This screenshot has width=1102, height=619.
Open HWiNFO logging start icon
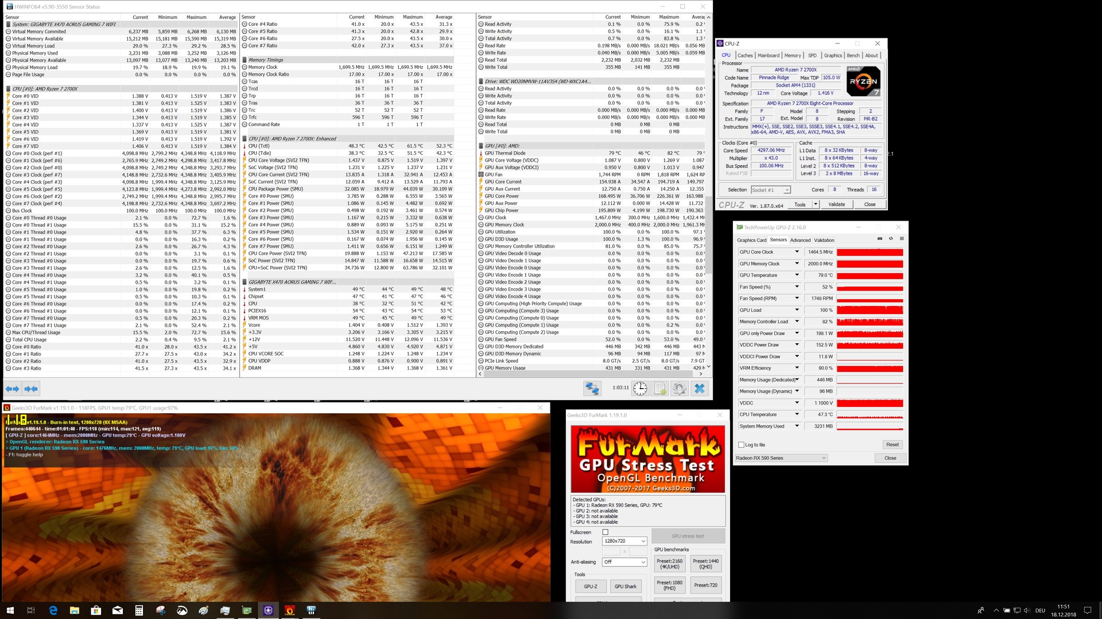660,389
